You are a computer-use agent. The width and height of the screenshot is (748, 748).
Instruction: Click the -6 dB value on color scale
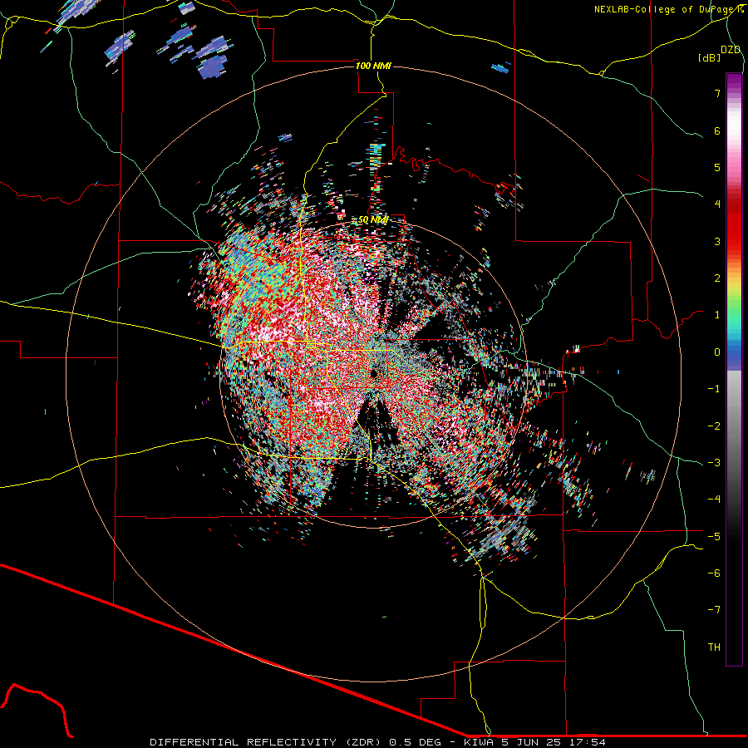(x=714, y=573)
